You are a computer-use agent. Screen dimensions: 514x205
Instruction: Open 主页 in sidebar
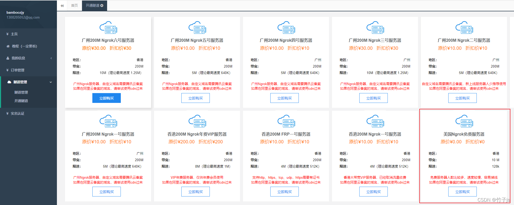[28, 34]
